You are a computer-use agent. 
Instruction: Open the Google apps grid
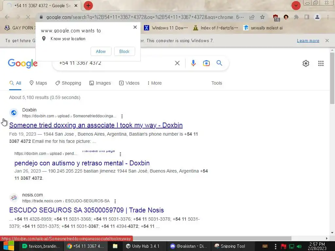point(321,63)
